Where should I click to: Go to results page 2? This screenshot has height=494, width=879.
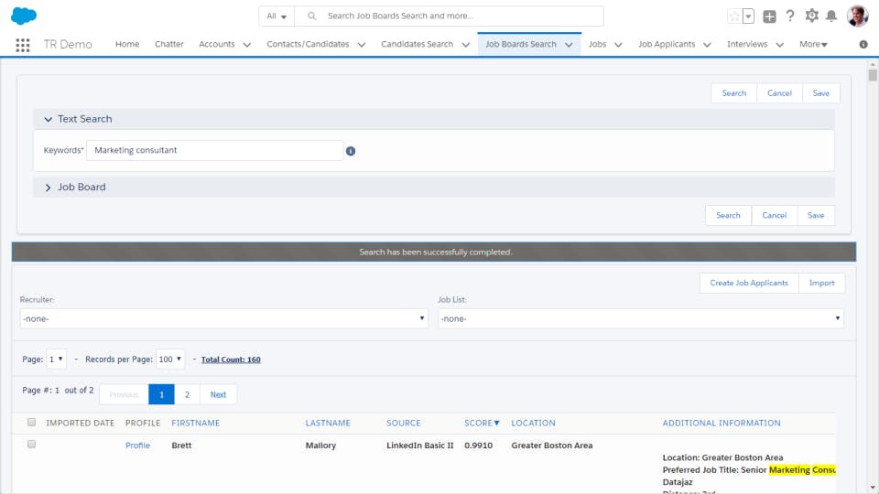pyautogui.click(x=187, y=394)
